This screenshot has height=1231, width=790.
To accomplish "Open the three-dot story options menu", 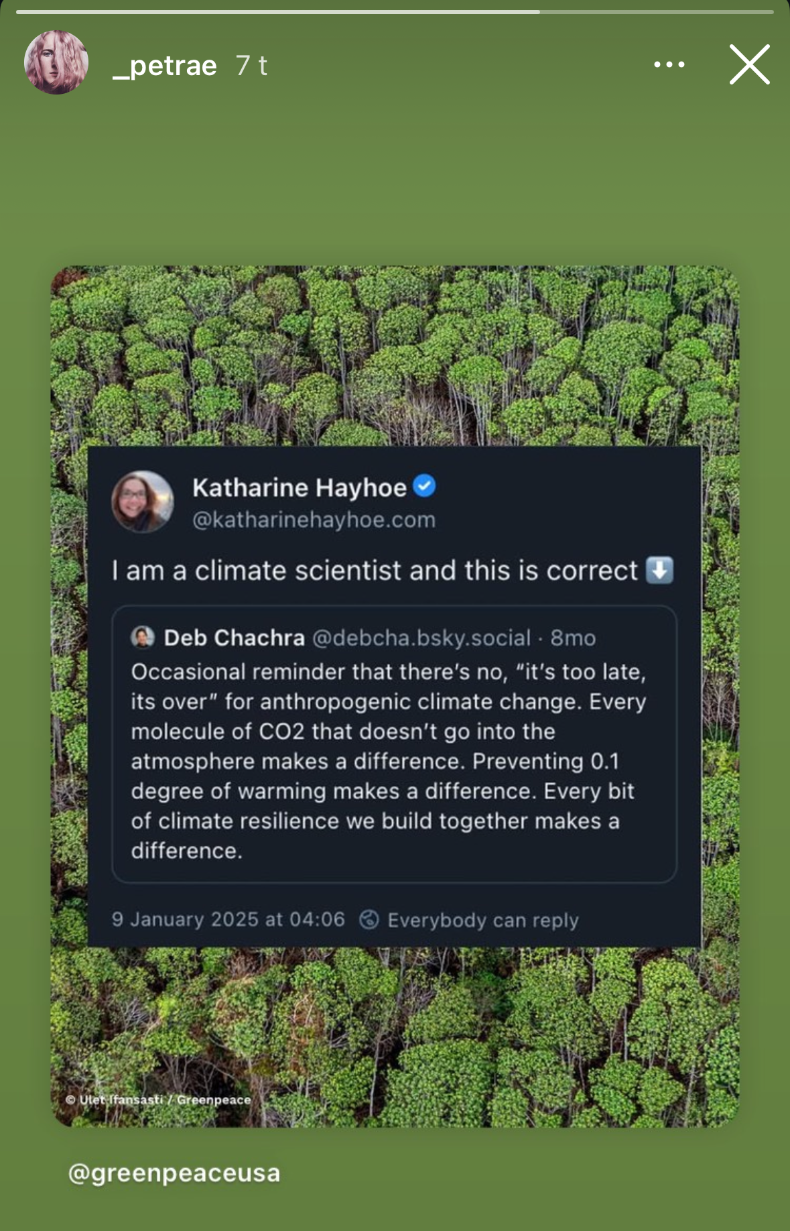I will coord(669,65).
